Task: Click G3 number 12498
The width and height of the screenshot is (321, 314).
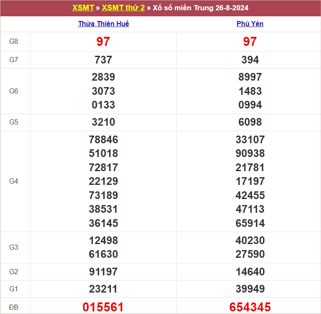Action: point(103,240)
